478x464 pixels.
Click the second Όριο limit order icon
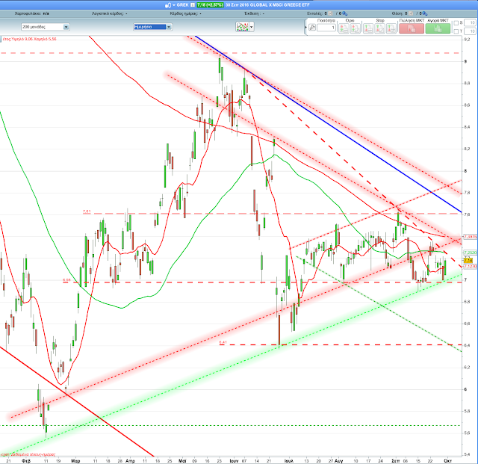[x=356, y=28]
